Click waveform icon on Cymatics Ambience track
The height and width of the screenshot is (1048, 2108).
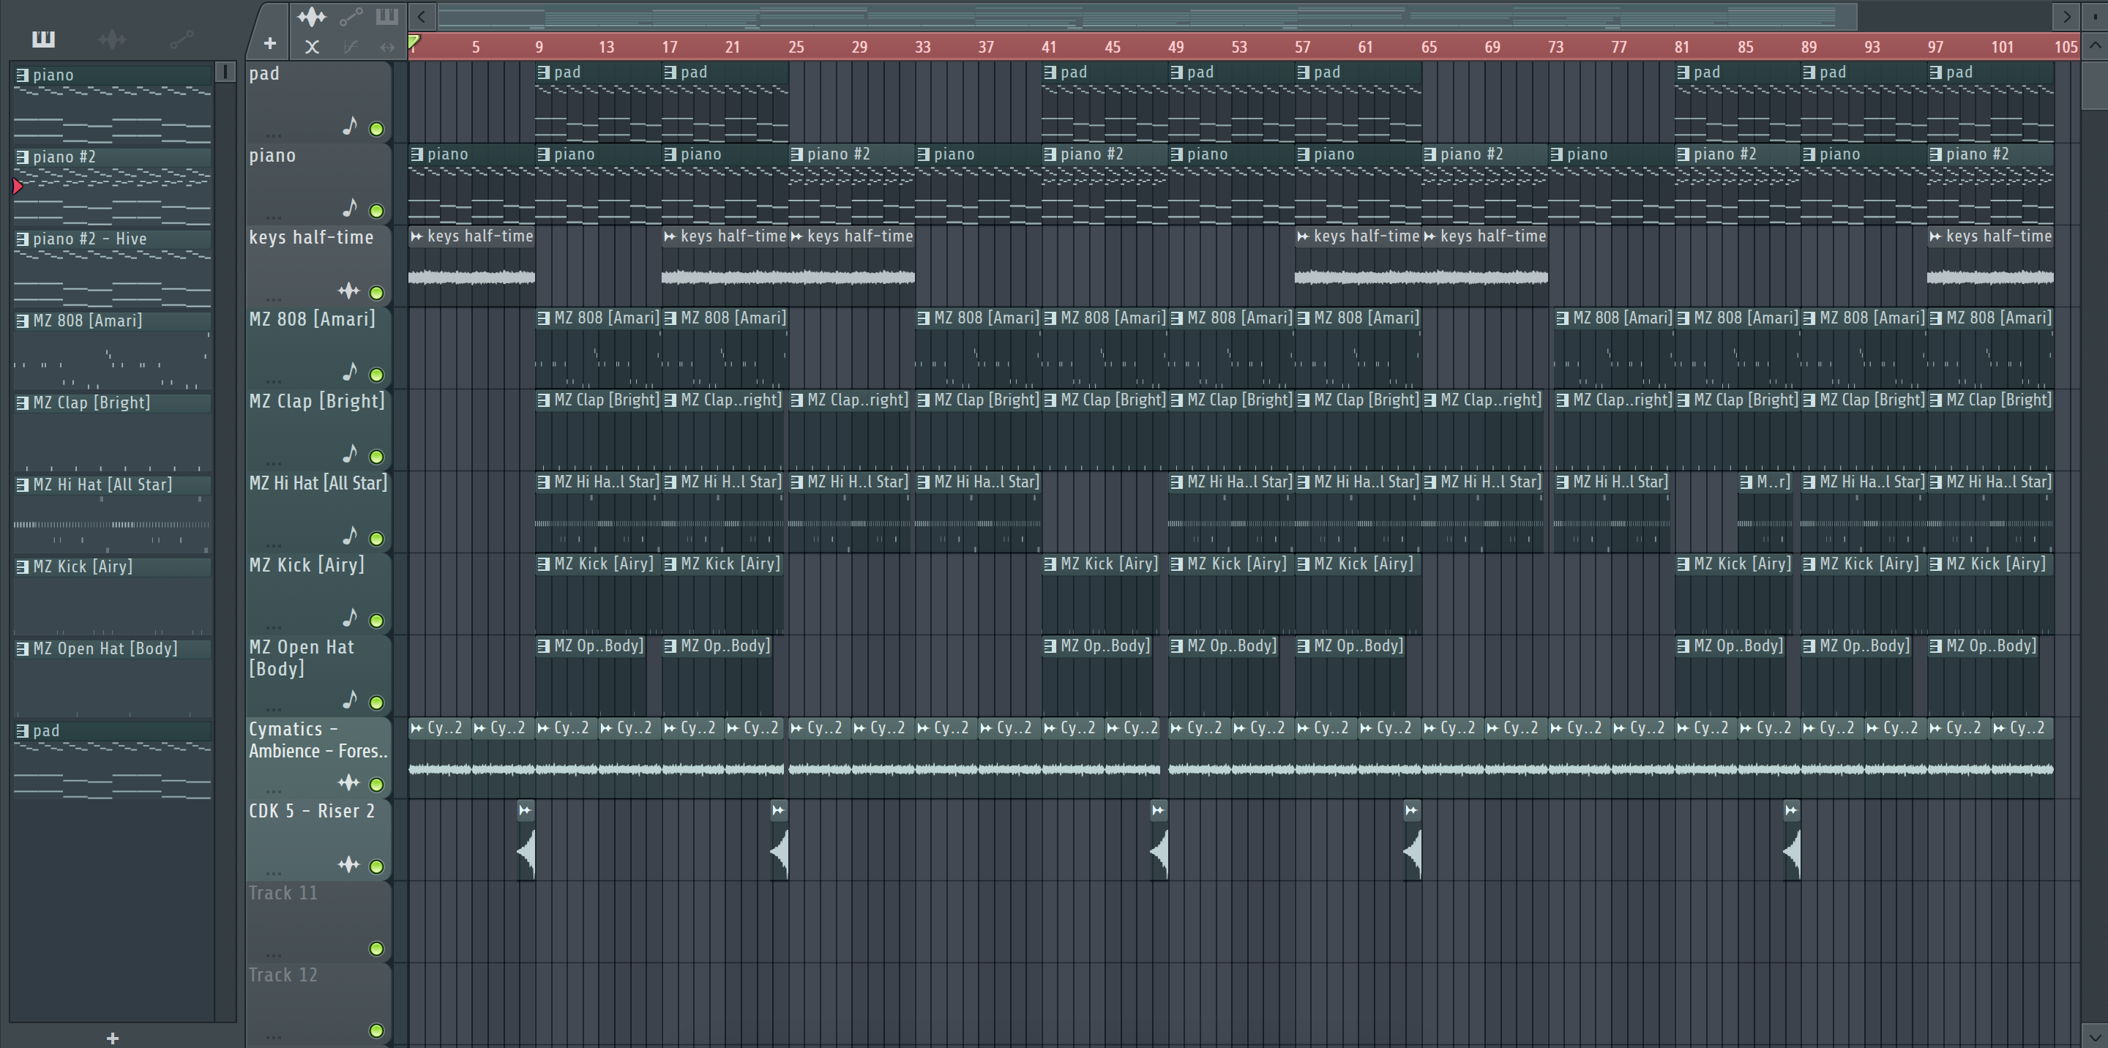point(348,783)
